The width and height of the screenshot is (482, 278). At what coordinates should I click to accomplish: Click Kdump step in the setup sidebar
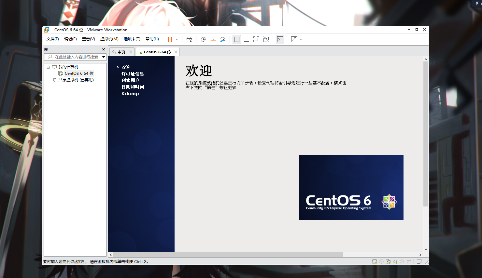pos(130,94)
